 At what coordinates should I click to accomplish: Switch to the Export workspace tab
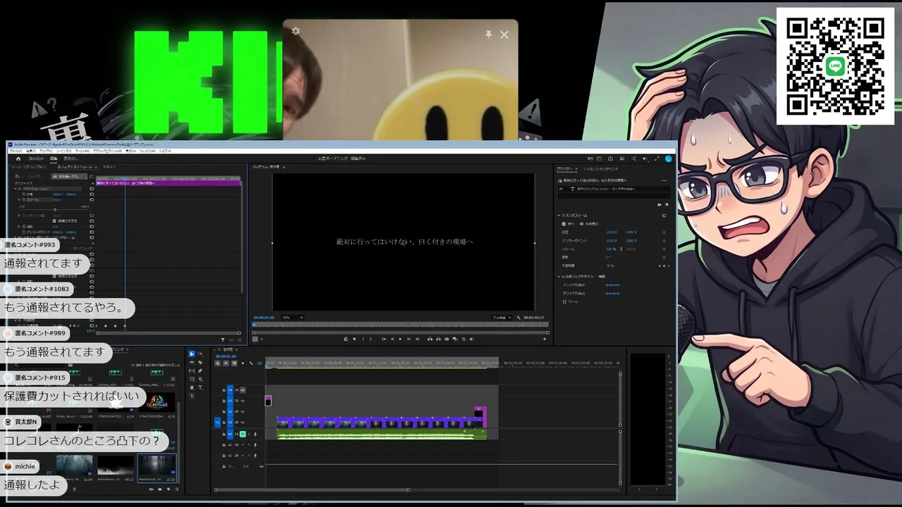point(70,158)
